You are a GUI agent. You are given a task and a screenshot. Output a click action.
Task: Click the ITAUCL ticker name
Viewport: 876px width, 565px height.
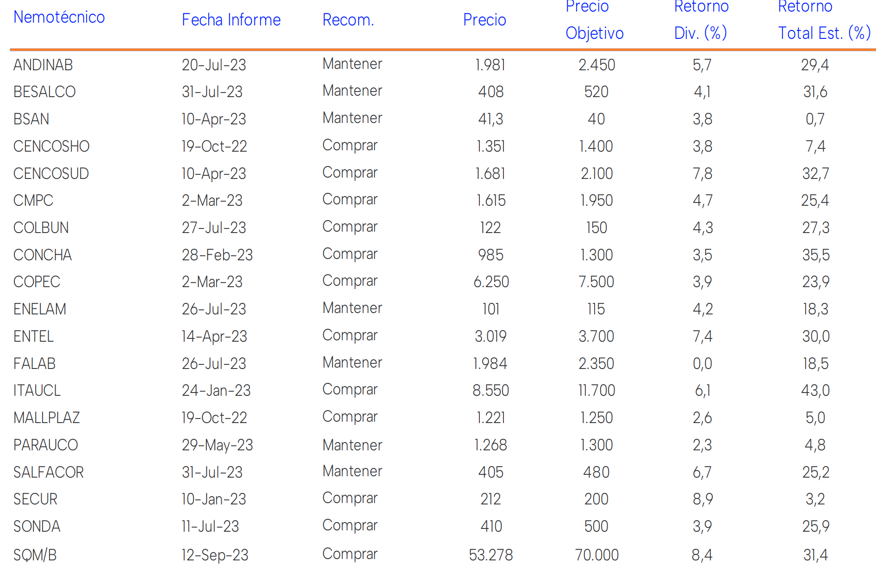[x=37, y=390]
